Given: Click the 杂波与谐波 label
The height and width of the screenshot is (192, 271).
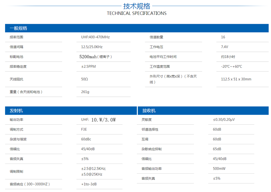Looking at the screenshot, I should coord(18,140).
